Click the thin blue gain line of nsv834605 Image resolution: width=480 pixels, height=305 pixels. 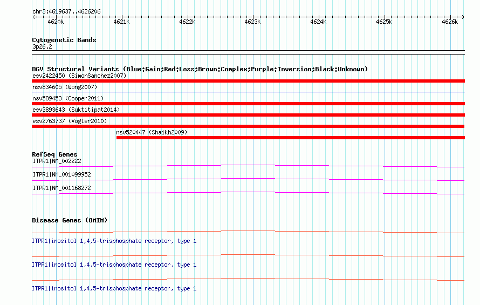coord(248,92)
